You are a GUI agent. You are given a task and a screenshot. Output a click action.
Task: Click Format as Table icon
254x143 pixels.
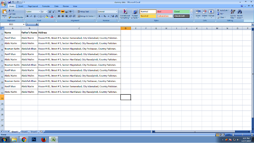pos(135,14)
